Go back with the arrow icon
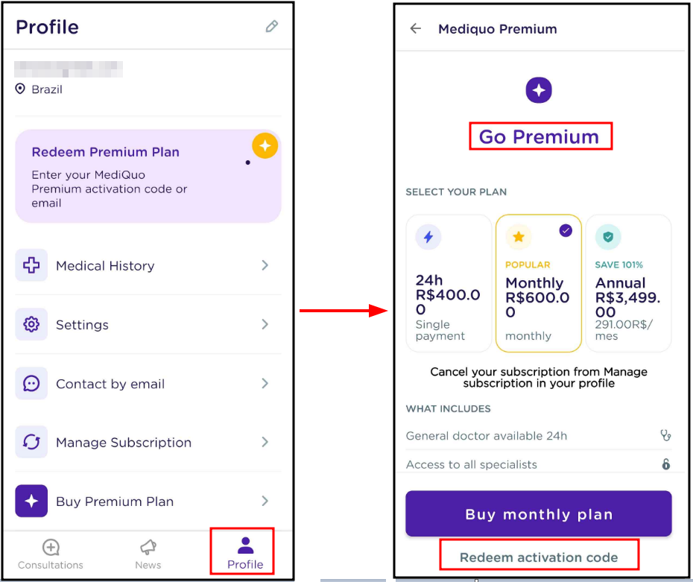 [x=416, y=29]
